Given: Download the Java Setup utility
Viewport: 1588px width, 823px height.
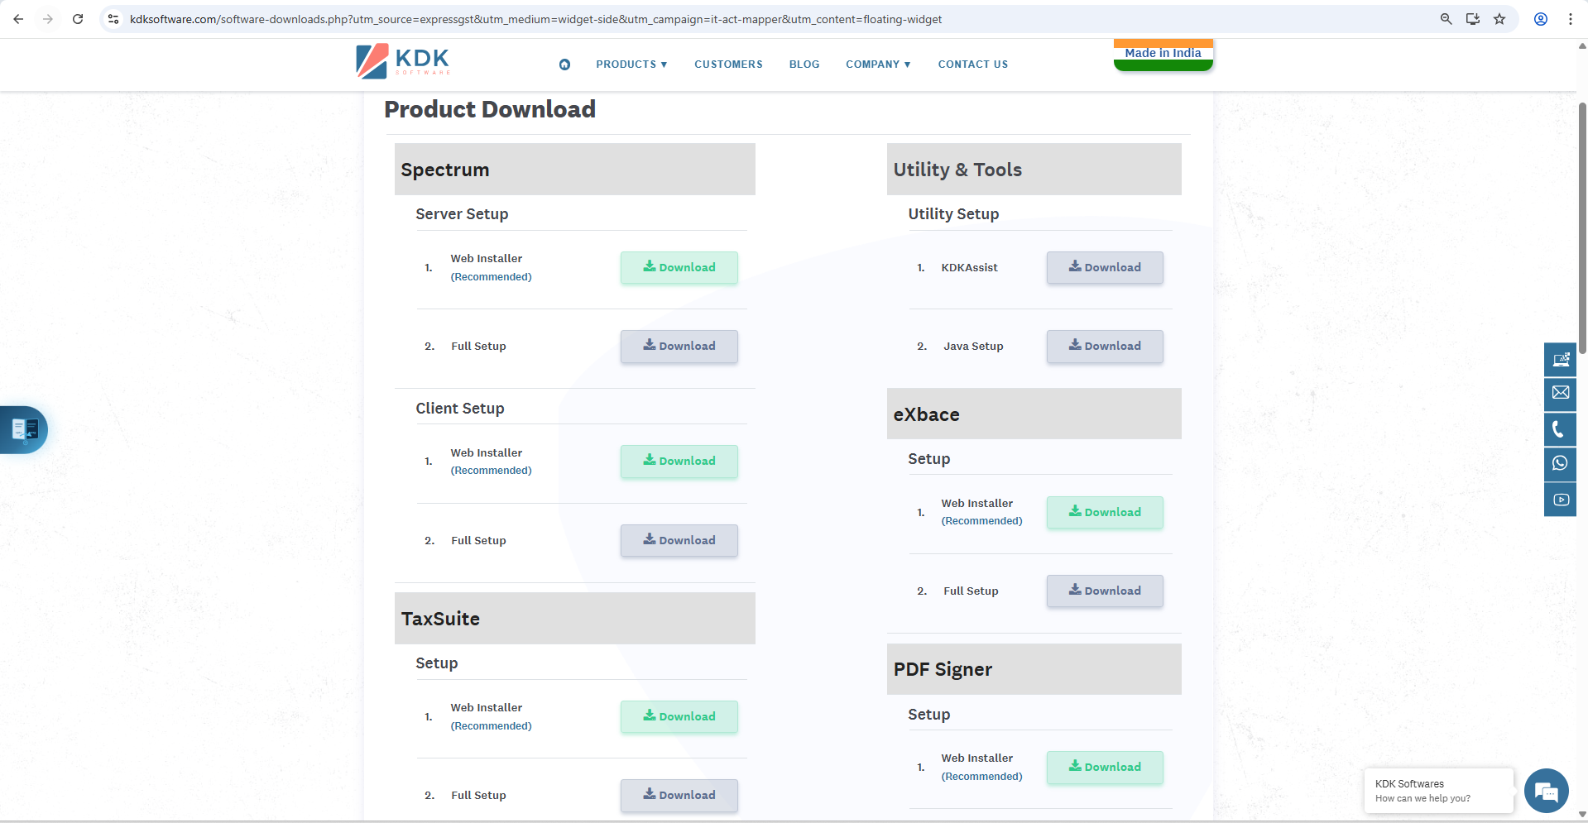Looking at the screenshot, I should point(1104,347).
